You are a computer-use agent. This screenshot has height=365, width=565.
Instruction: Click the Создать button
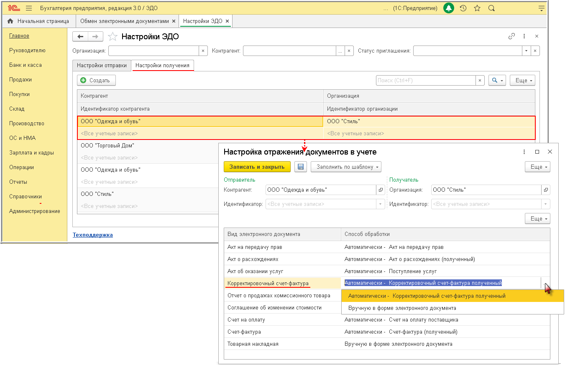pos(96,80)
